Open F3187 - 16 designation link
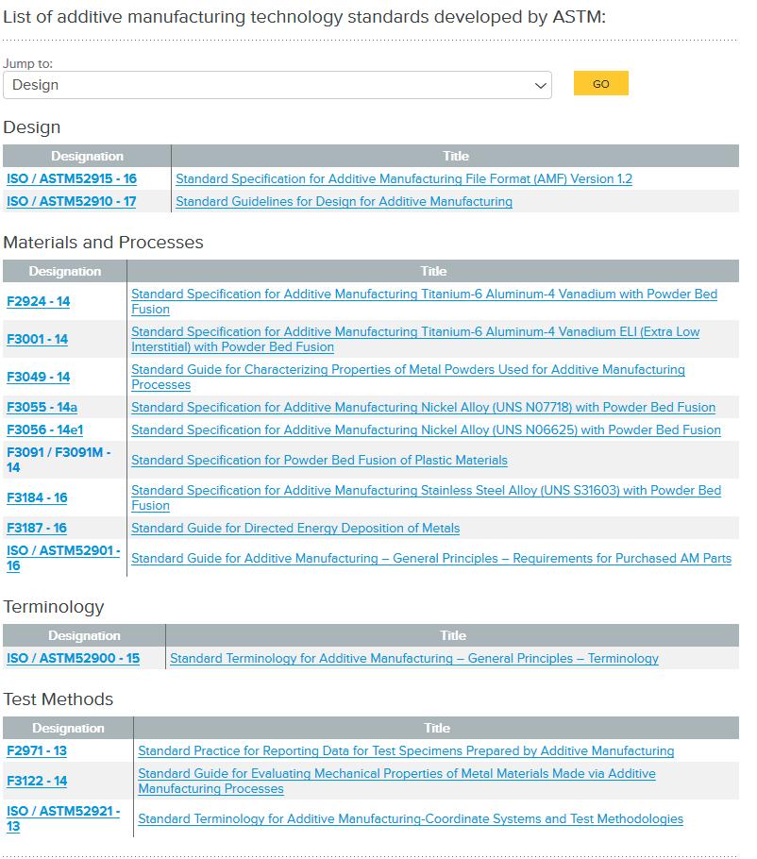The image size is (757, 859). tap(37, 528)
